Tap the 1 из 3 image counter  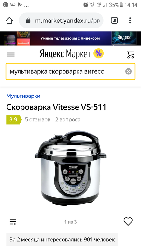(x=70, y=222)
